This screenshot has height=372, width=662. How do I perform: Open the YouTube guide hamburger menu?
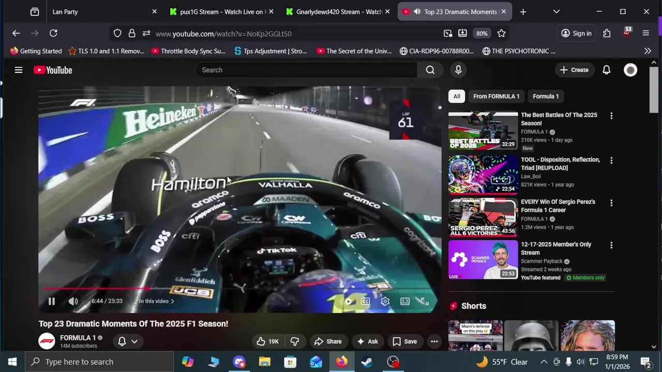[19, 70]
